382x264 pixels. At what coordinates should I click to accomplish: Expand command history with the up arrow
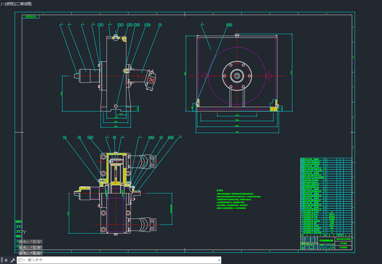[219, 260]
